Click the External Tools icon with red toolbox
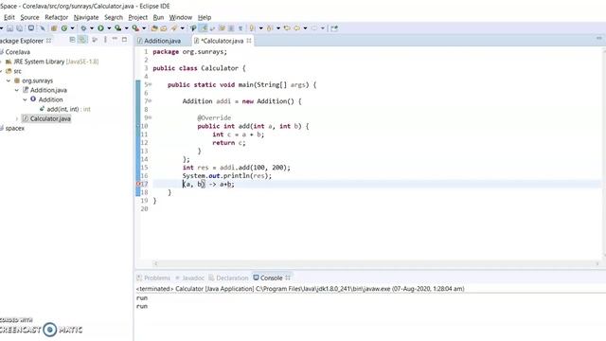The width and height of the screenshot is (606, 341). click(135, 28)
